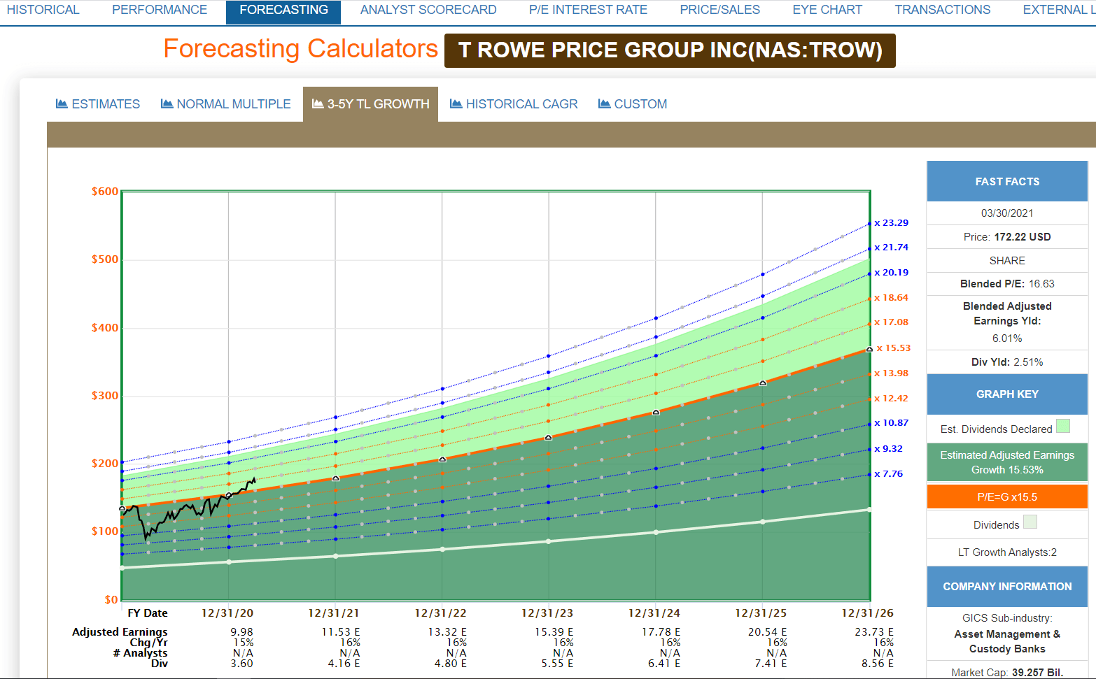Click the x 23.29 multiple label
The image size is (1096, 679).
click(891, 223)
